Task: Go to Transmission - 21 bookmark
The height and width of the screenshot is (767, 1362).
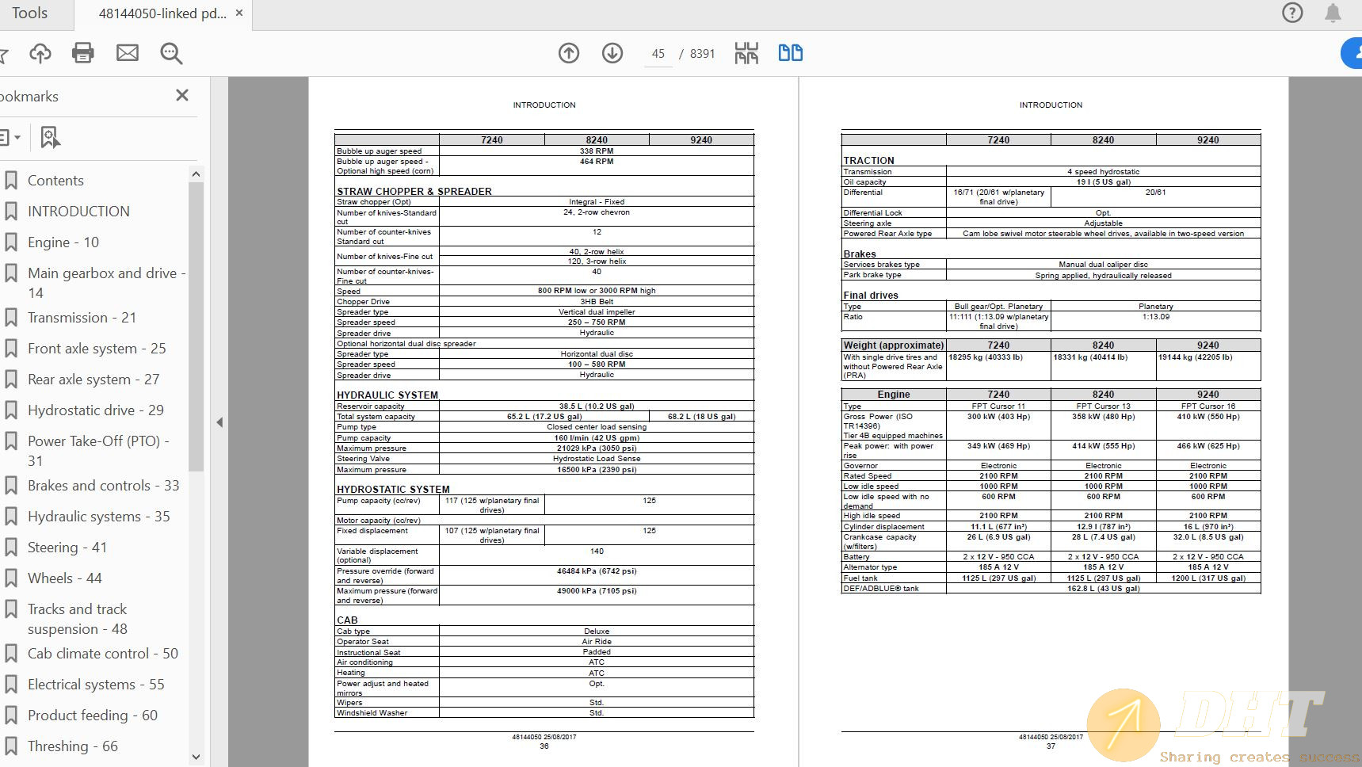Action: coord(82,318)
